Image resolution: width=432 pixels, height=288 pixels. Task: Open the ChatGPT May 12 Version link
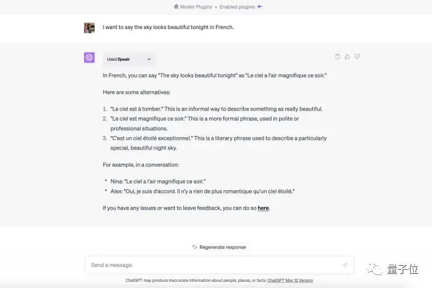coord(290,281)
